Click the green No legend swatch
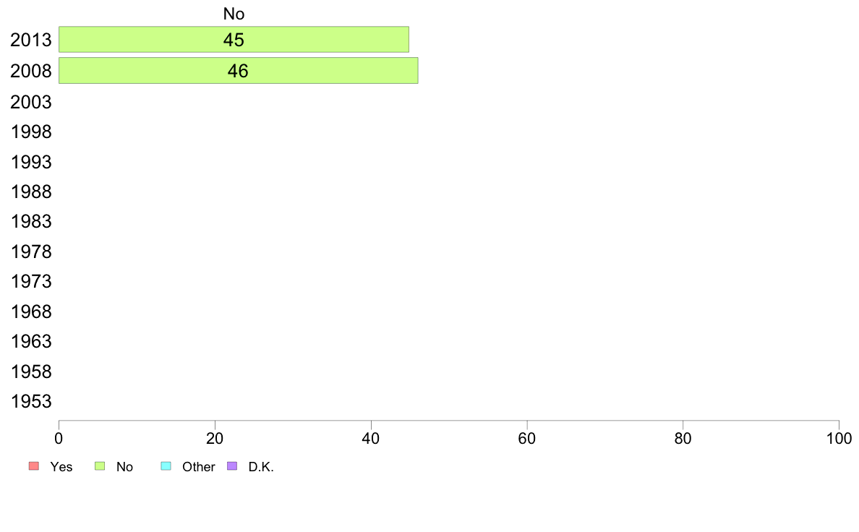Screen dimensions: 859x532 click(x=100, y=465)
